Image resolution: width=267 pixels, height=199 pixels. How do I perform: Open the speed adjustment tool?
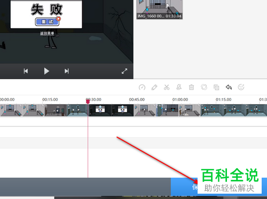142,87
